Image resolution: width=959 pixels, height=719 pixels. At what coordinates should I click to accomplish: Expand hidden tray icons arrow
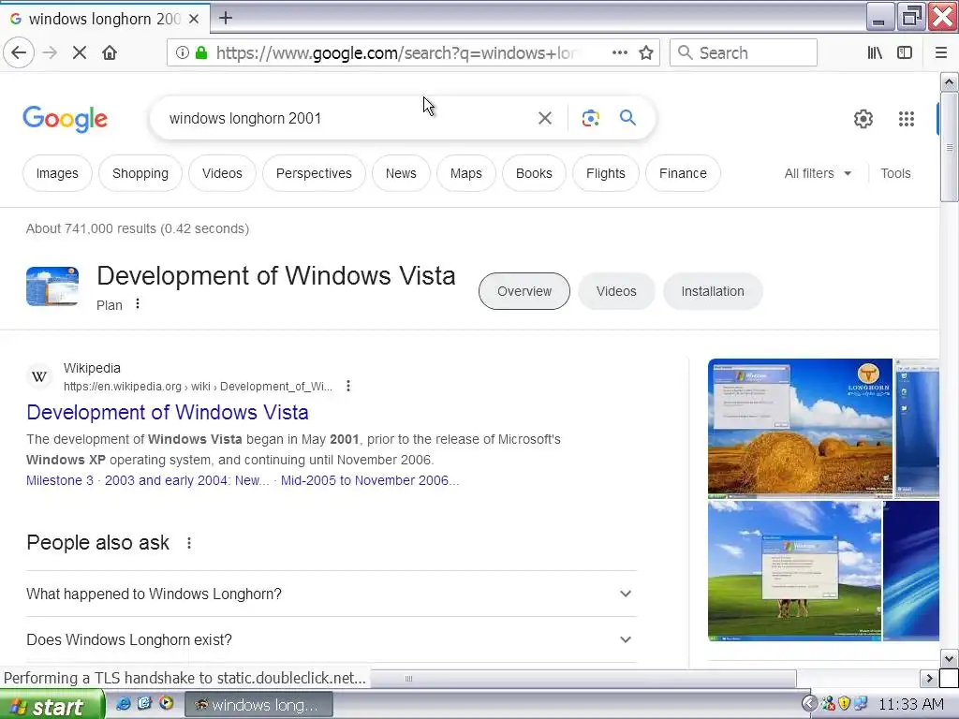click(809, 704)
